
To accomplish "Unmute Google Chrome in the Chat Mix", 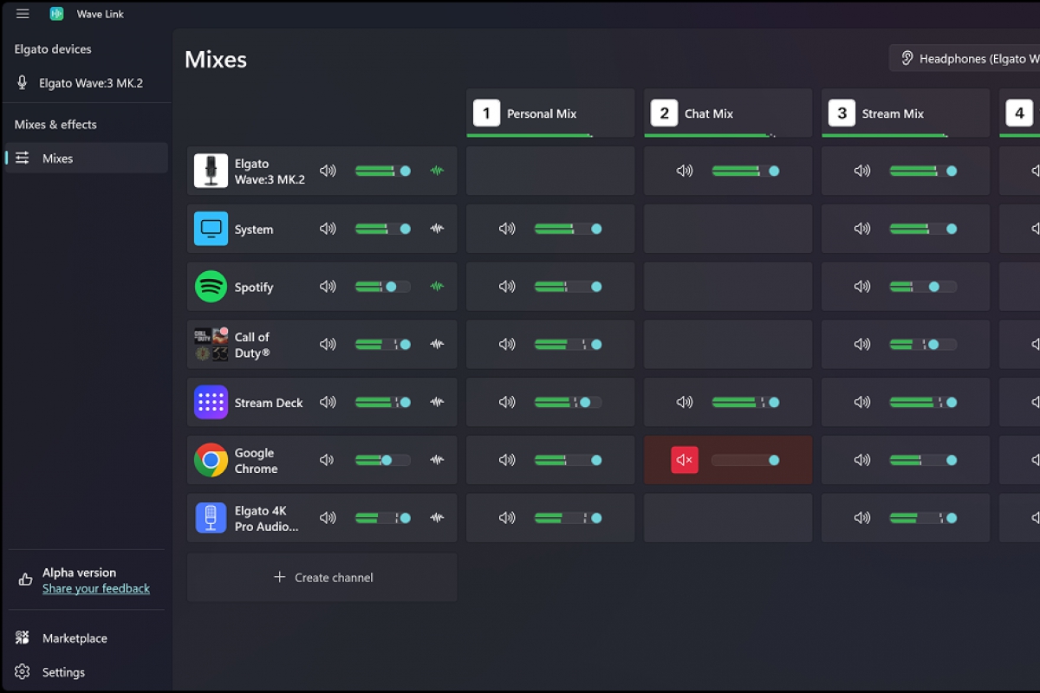I will [684, 460].
